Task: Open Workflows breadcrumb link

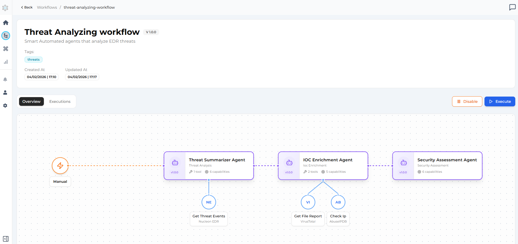Action: (x=47, y=7)
